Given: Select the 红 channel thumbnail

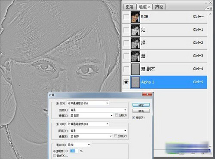Looking at the screenshot, I should 135,30.
